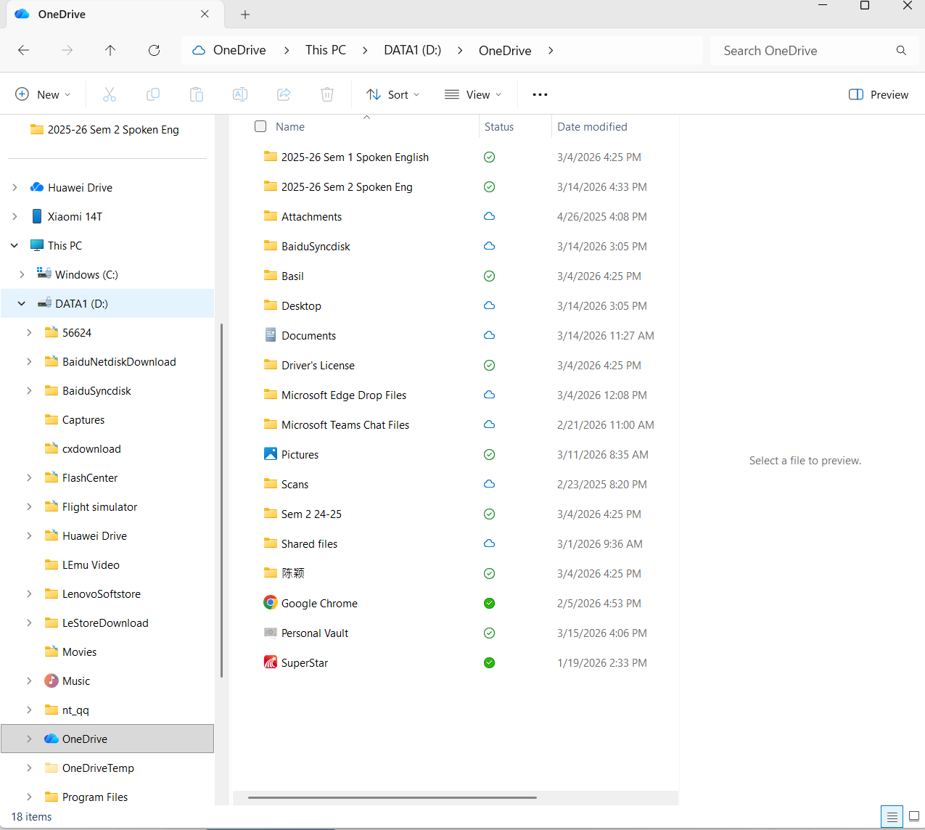The image size is (925, 830).
Task: Click the Rename icon in toolbar
Action: [240, 94]
